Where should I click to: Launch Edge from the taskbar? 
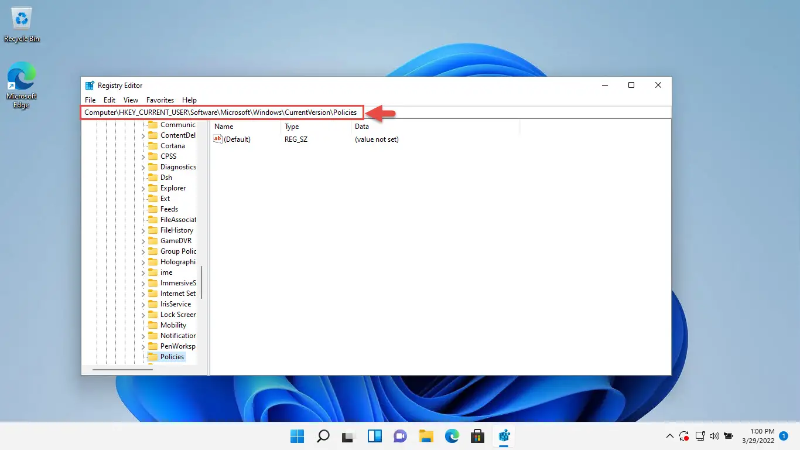[x=452, y=436]
